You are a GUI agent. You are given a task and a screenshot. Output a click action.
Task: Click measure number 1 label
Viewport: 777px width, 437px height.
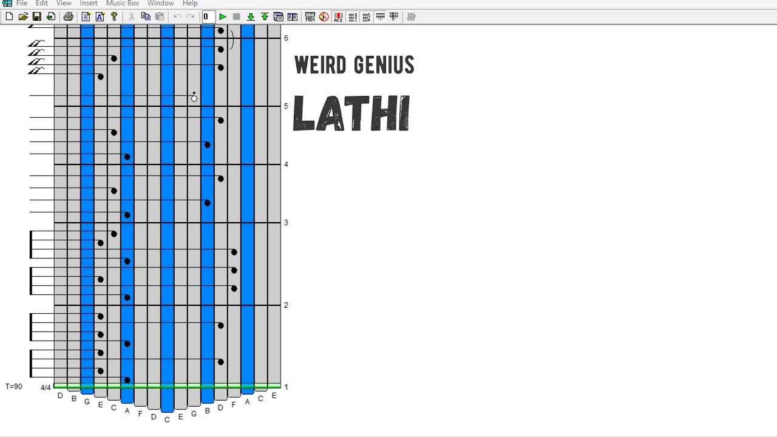click(286, 387)
